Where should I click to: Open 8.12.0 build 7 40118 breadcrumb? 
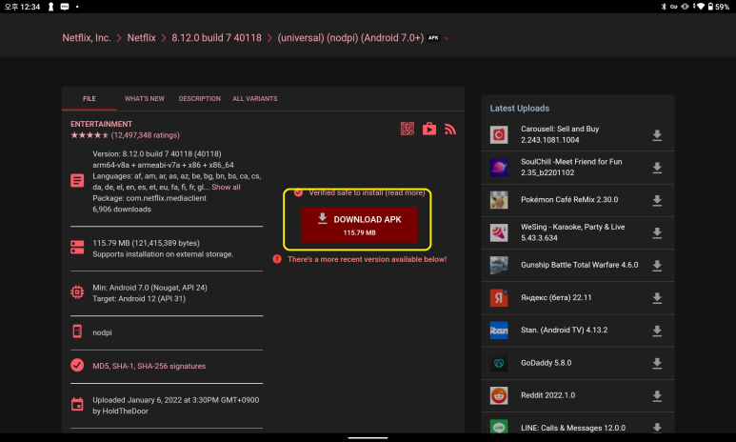pyautogui.click(x=216, y=37)
